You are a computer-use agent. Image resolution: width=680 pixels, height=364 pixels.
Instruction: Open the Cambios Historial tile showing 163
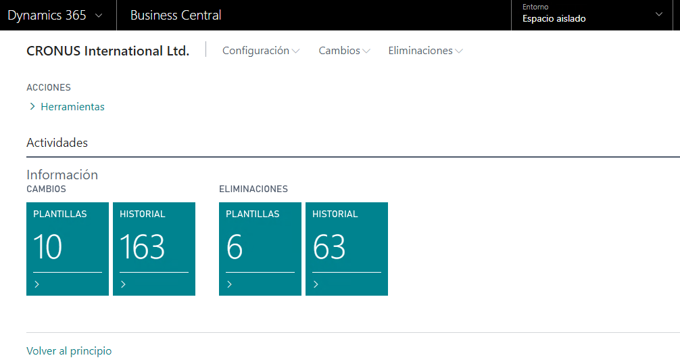pyautogui.click(x=154, y=249)
